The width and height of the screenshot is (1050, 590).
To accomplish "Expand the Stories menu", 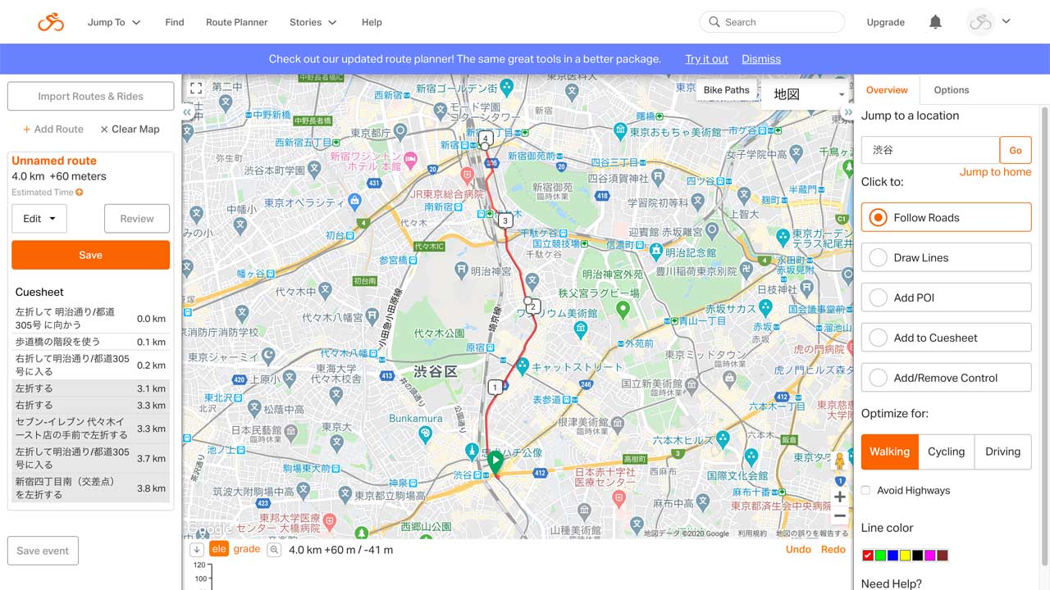I will [x=313, y=22].
